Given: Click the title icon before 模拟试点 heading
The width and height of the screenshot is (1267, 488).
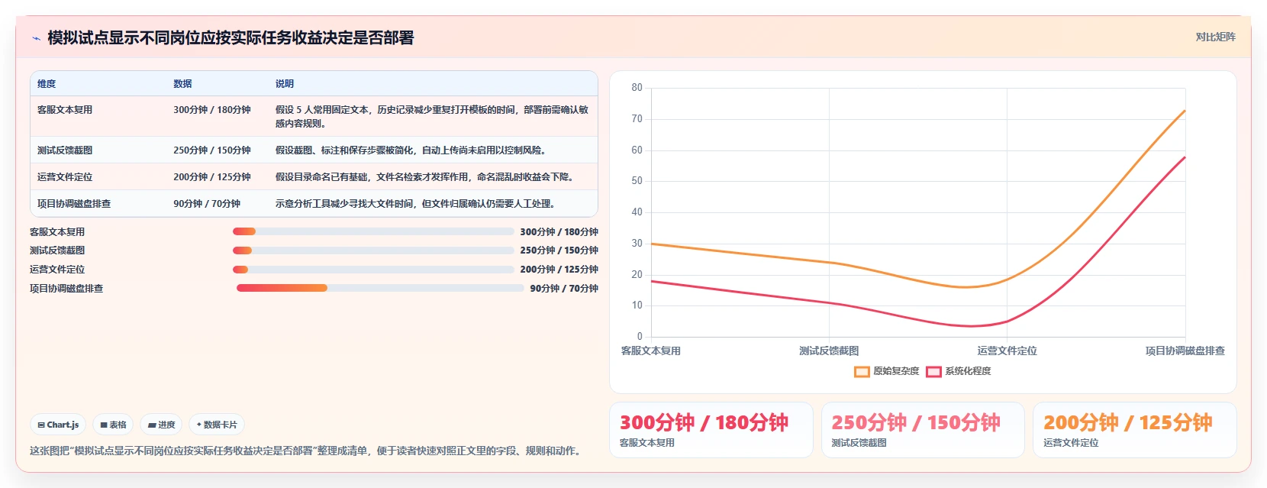Looking at the screenshot, I should tap(36, 38).
